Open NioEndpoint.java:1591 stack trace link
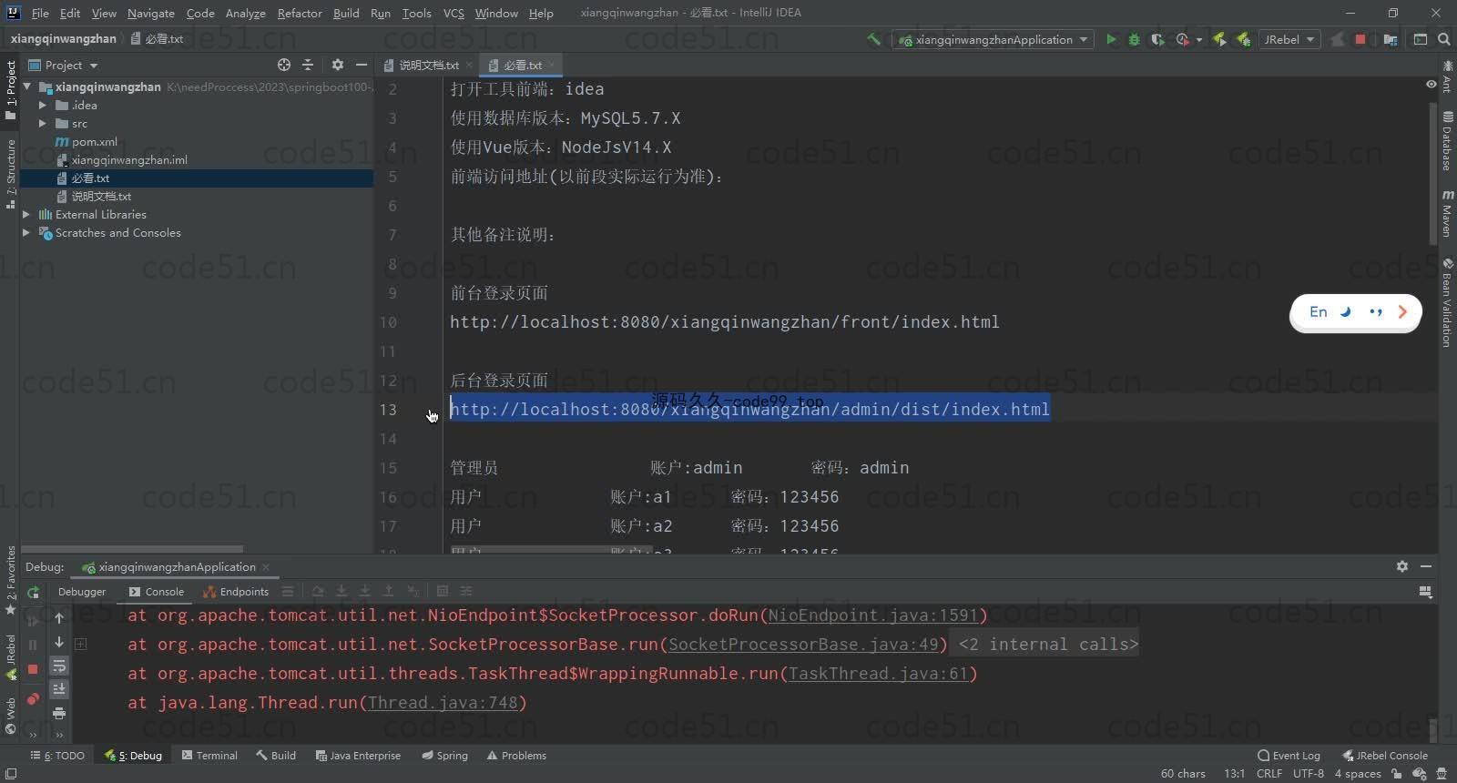1457x783 pixels. click(x=872, y=615)
